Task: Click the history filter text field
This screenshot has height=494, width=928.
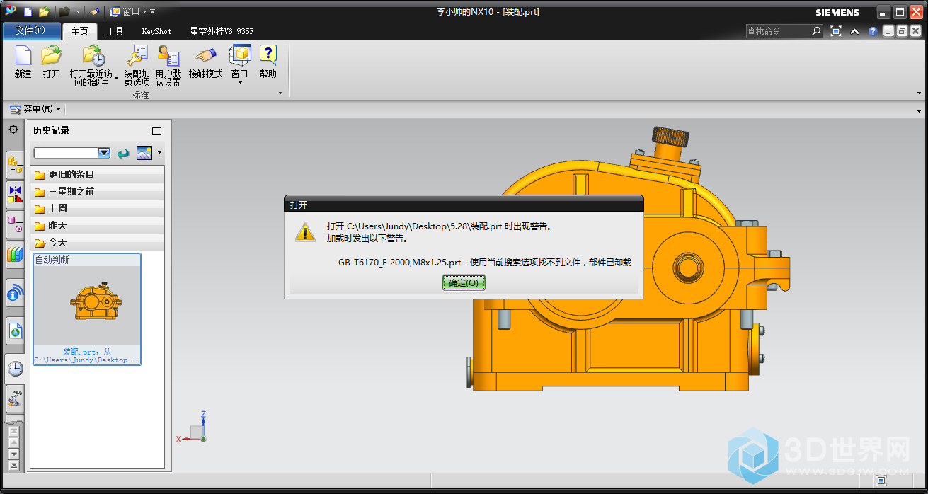Action: 66,153
